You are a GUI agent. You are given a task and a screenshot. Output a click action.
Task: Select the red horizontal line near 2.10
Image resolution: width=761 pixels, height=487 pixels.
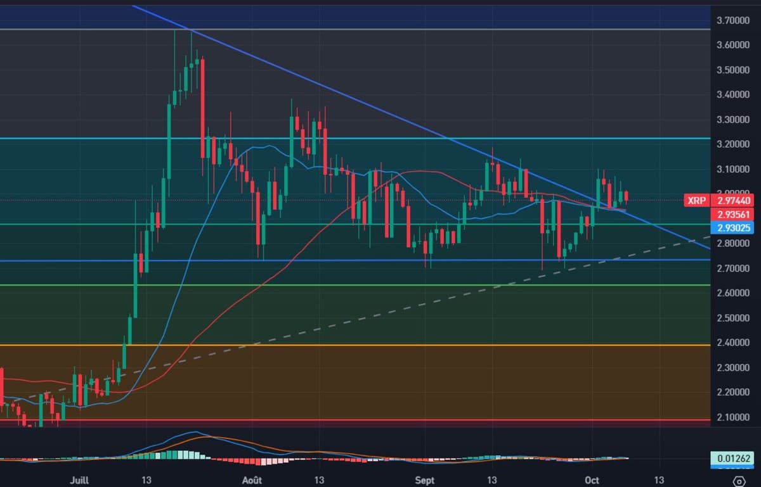pos(380,420)
